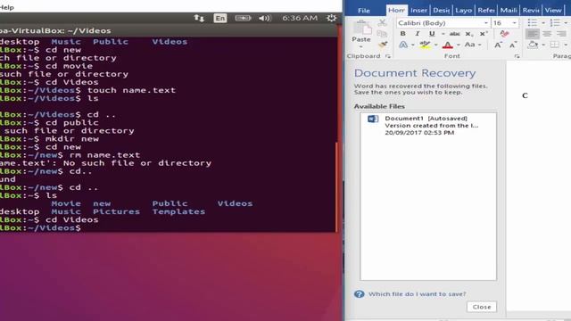Click the network arrows indicator in Ubuntu panel
Viewport: 571px width, 321px height.
pos(199,18)
